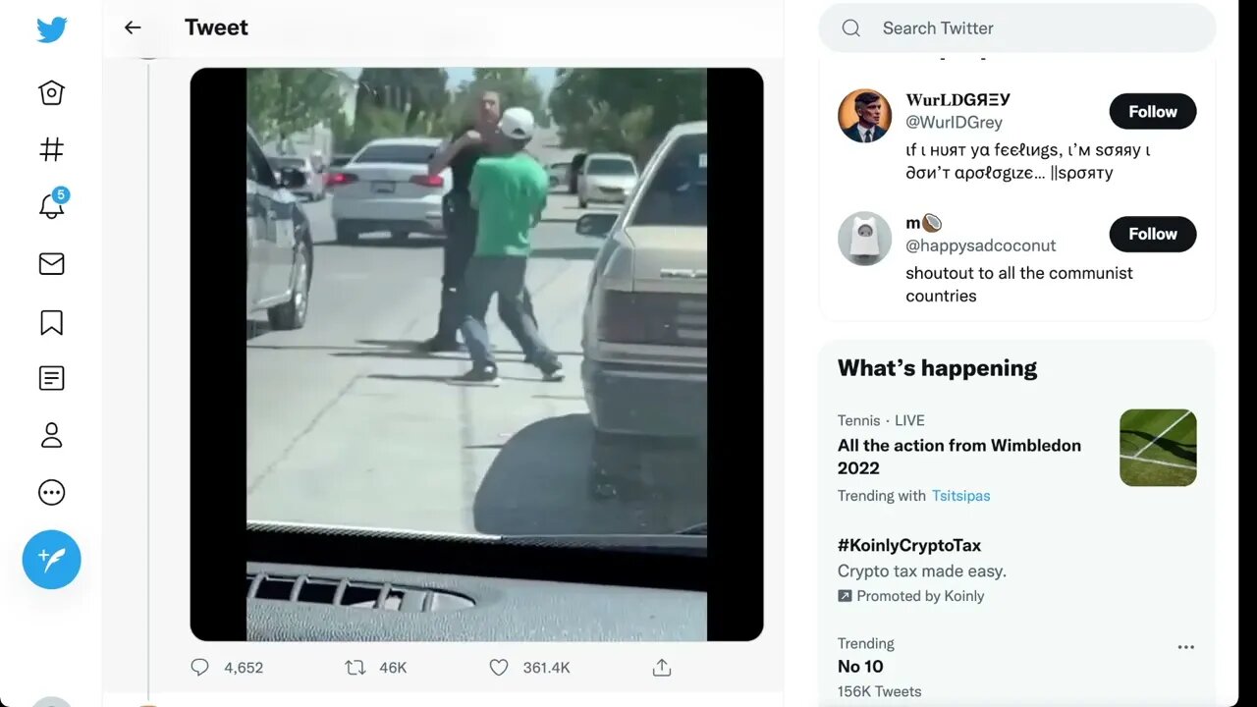This screenshot has height=707, width=1257.
Task: Open more options for No 10 trend
Action: (x=1186, y=647)
